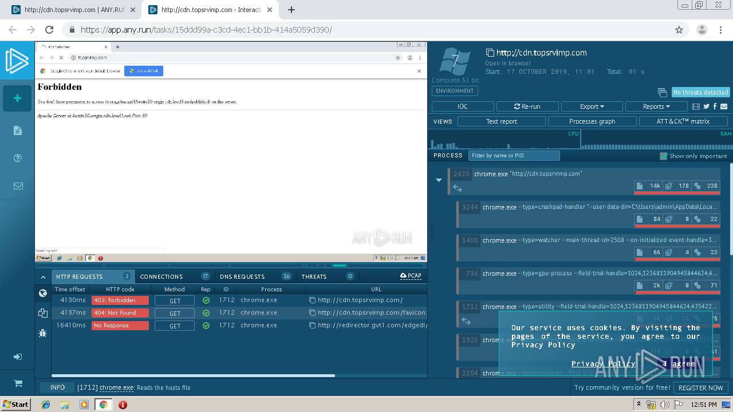Share the task on Facebook
This screenshot has height=412, width=733.
pos(715,106)
